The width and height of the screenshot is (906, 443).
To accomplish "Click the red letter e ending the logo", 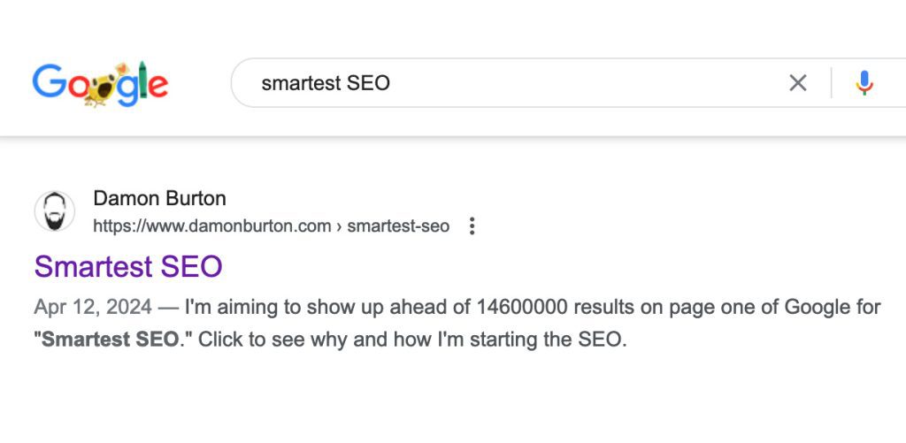I will [156, 86].
